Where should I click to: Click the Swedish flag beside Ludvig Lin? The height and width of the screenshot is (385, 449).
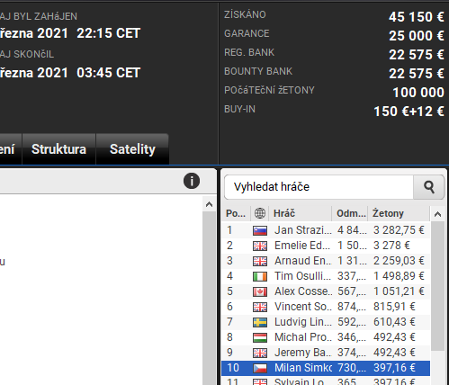(260, 322)
